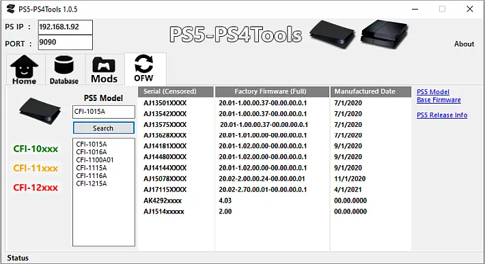
Task: Open the PS5 Model Base Firmware link
Action: point(439,96)
